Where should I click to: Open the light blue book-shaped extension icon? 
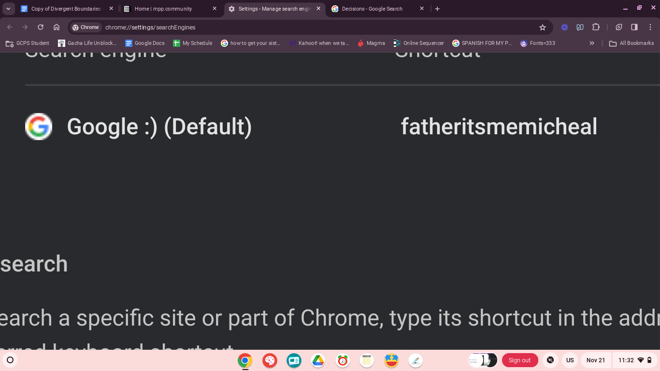pyautogui.click(x=580, y=28)
